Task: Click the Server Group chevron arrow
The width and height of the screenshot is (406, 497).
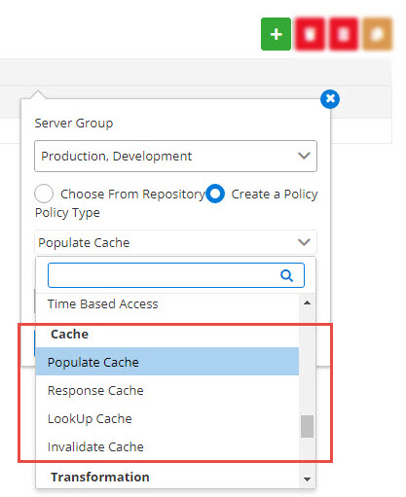Action: pos(304,156)
